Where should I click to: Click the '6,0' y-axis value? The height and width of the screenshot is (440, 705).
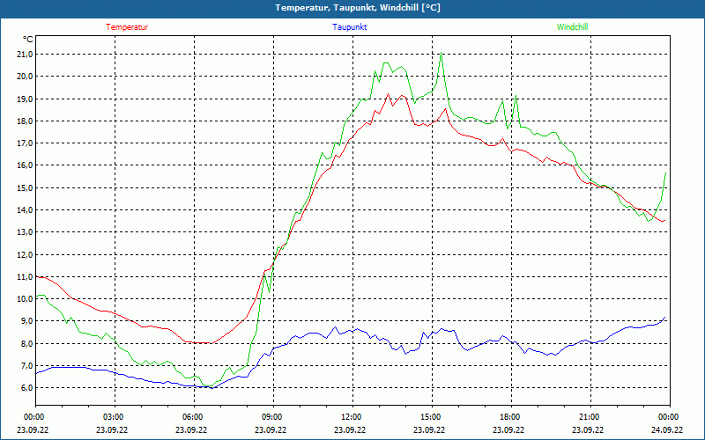point(26,388)
